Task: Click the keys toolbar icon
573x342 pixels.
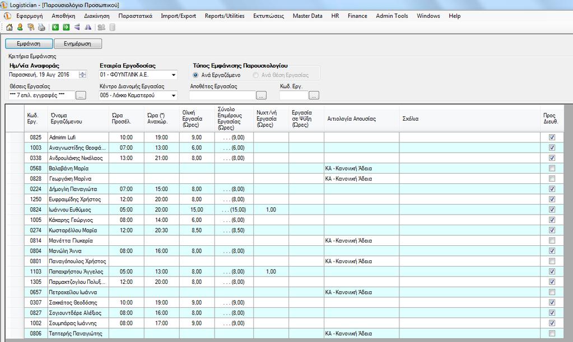Action: click(x=31, y=27)
